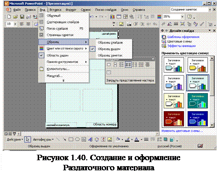Click the insert picture icon in the formatting toolbar
This screenshot has height=174, width=217.
point(121,24)
